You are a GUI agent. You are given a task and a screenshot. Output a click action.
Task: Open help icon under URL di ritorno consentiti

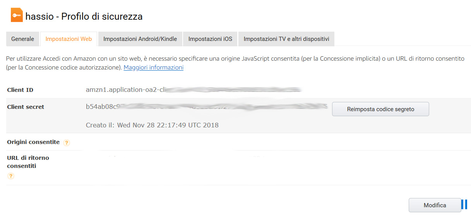coord(11,176)
